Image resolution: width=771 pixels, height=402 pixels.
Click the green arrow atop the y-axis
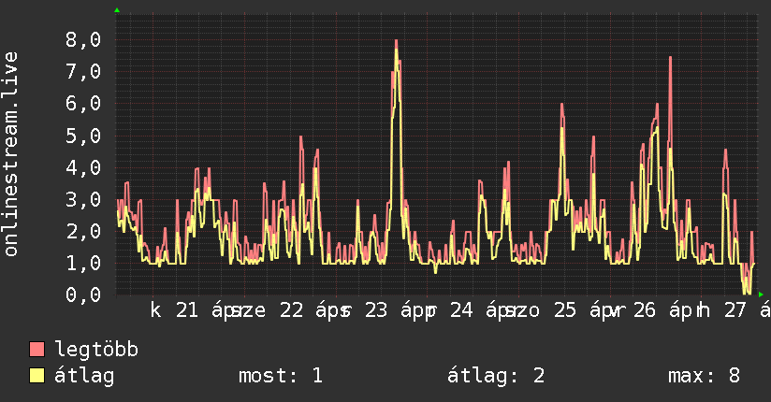coord(117,10)
